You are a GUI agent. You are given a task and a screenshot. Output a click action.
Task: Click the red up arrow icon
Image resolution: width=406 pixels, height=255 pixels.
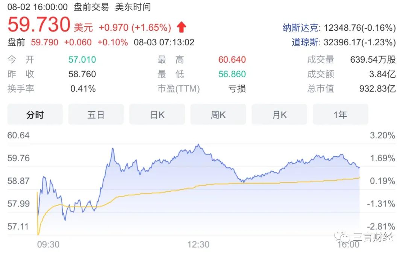[x=182, y=27]
